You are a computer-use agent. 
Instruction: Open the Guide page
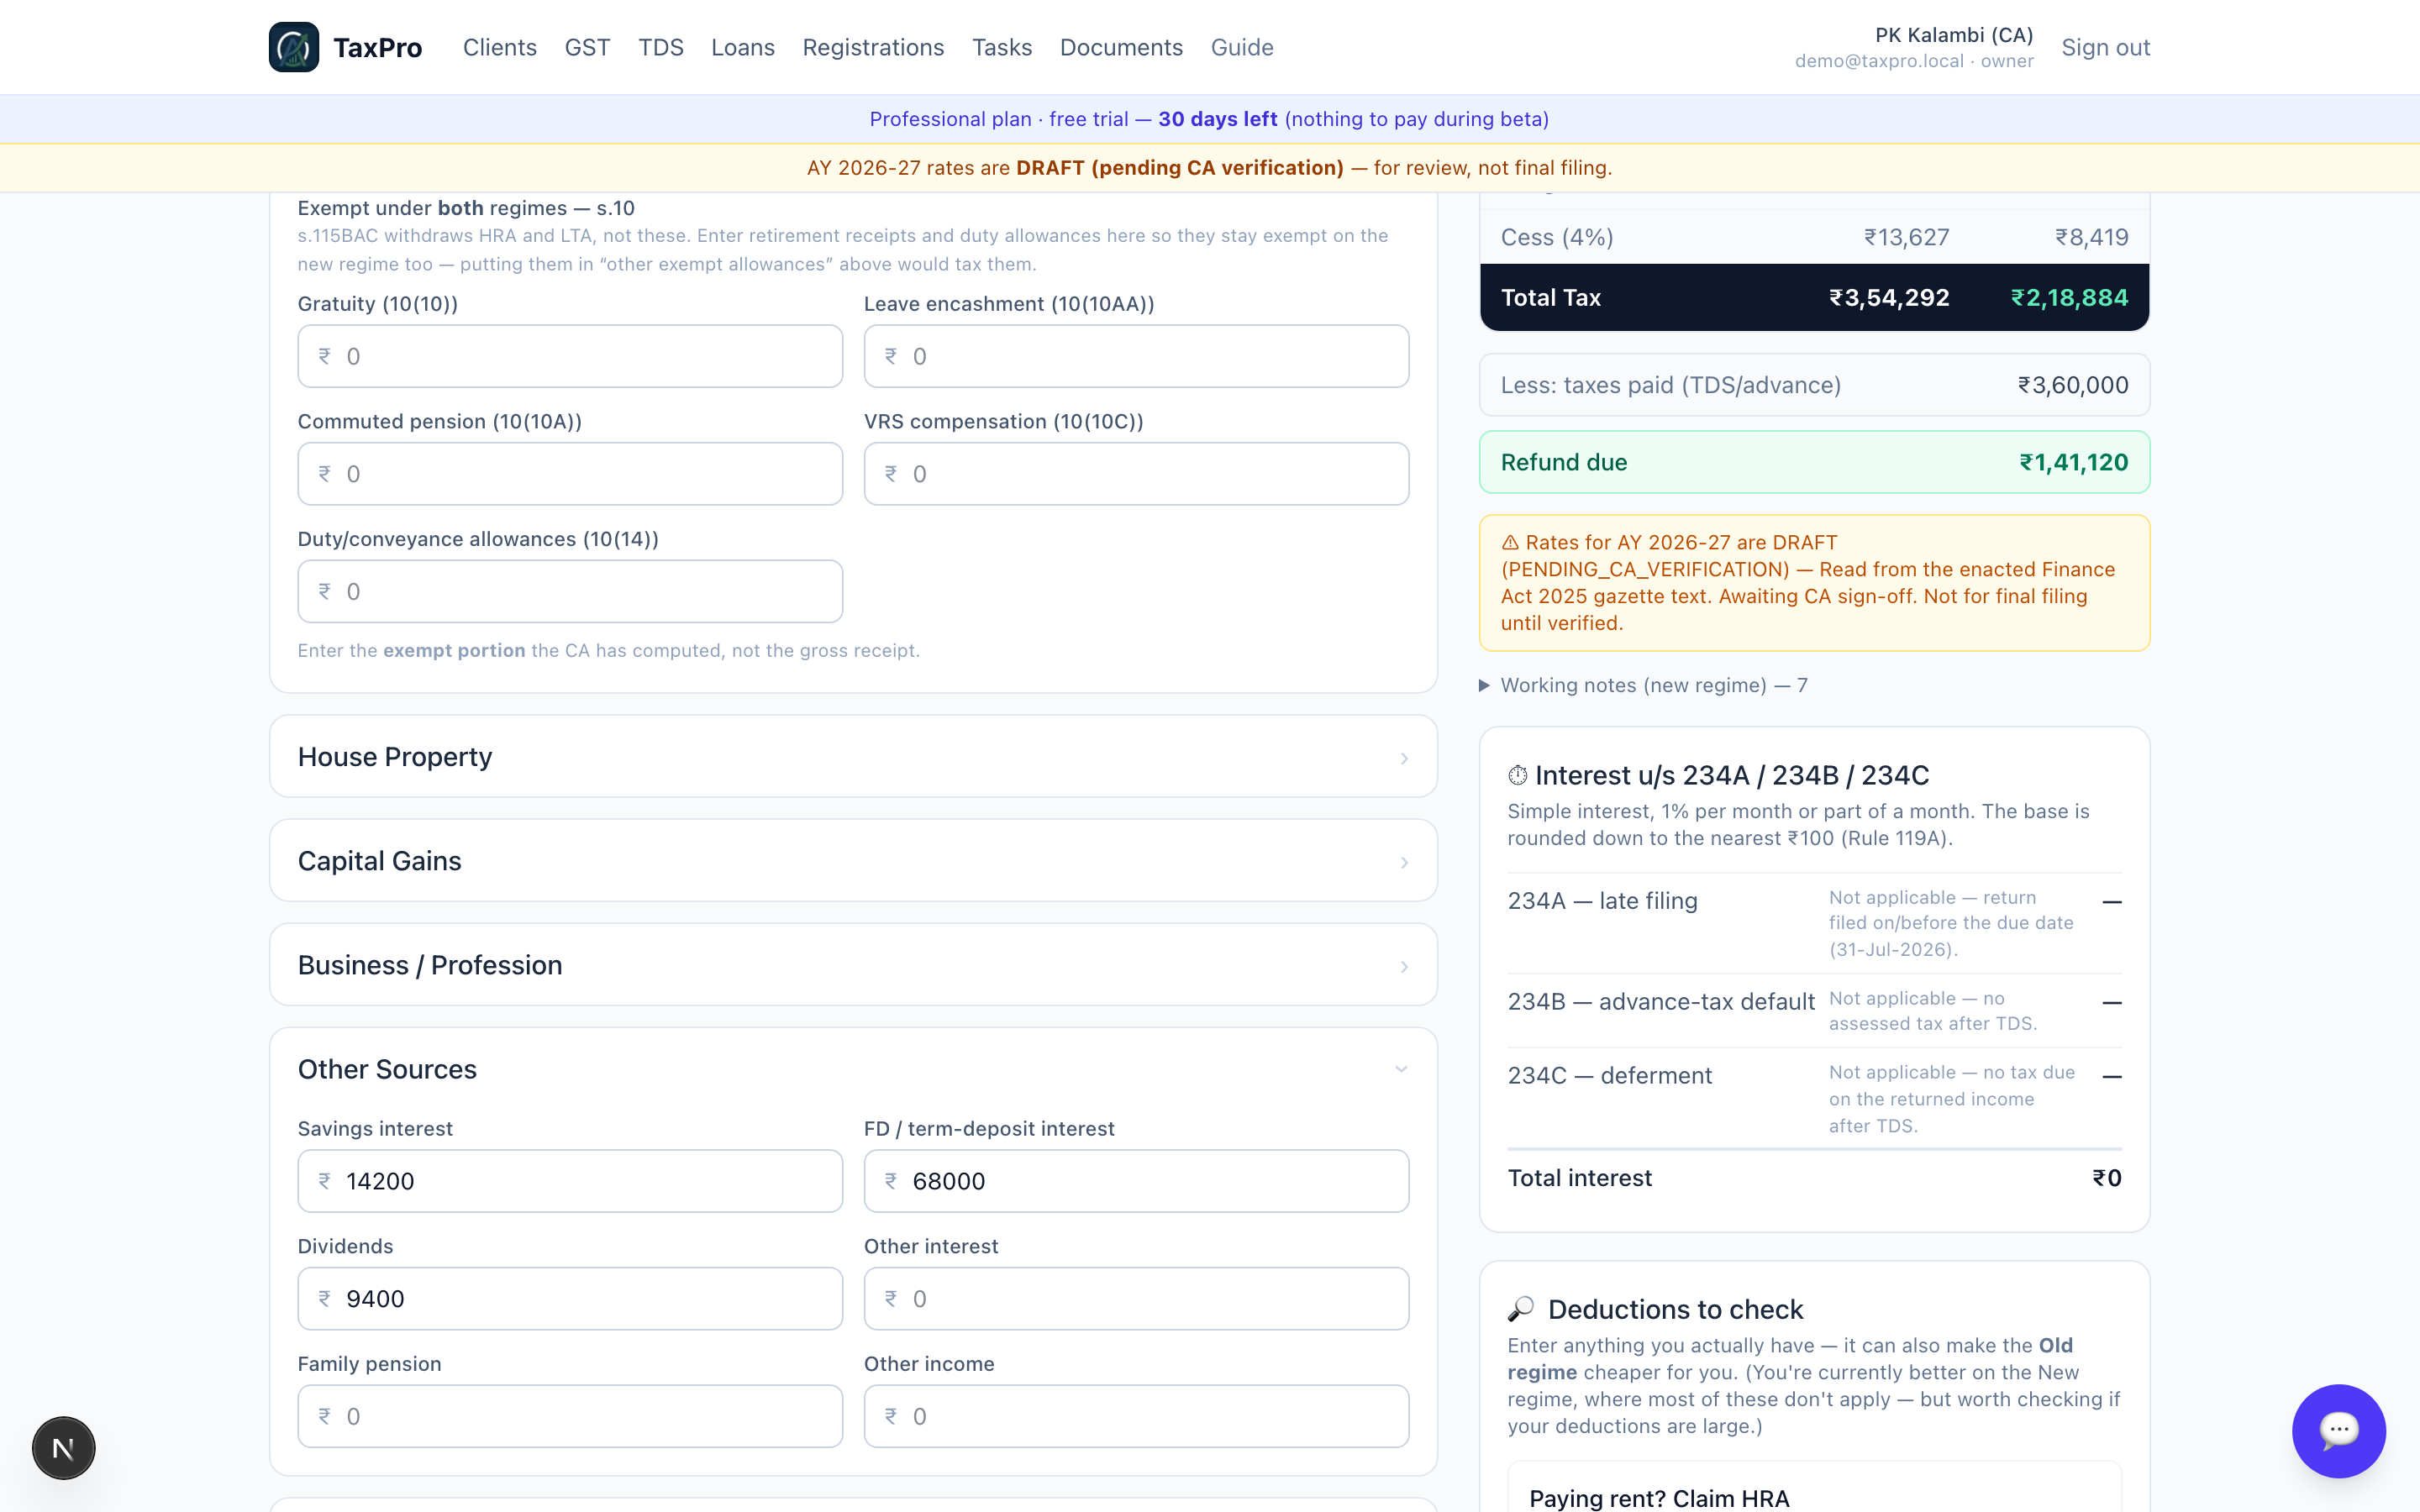[x=1242, y=47]
